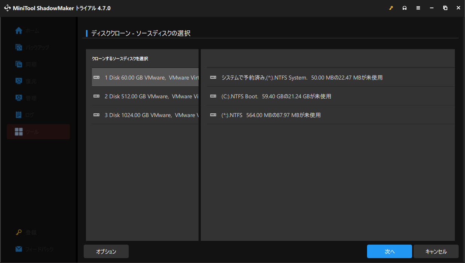The height and width of the screenshot is (263, 465).
Task: Click the MiniTool ShadowMaker logo icon
Action: pyautogui.click(x=8, y=8)
